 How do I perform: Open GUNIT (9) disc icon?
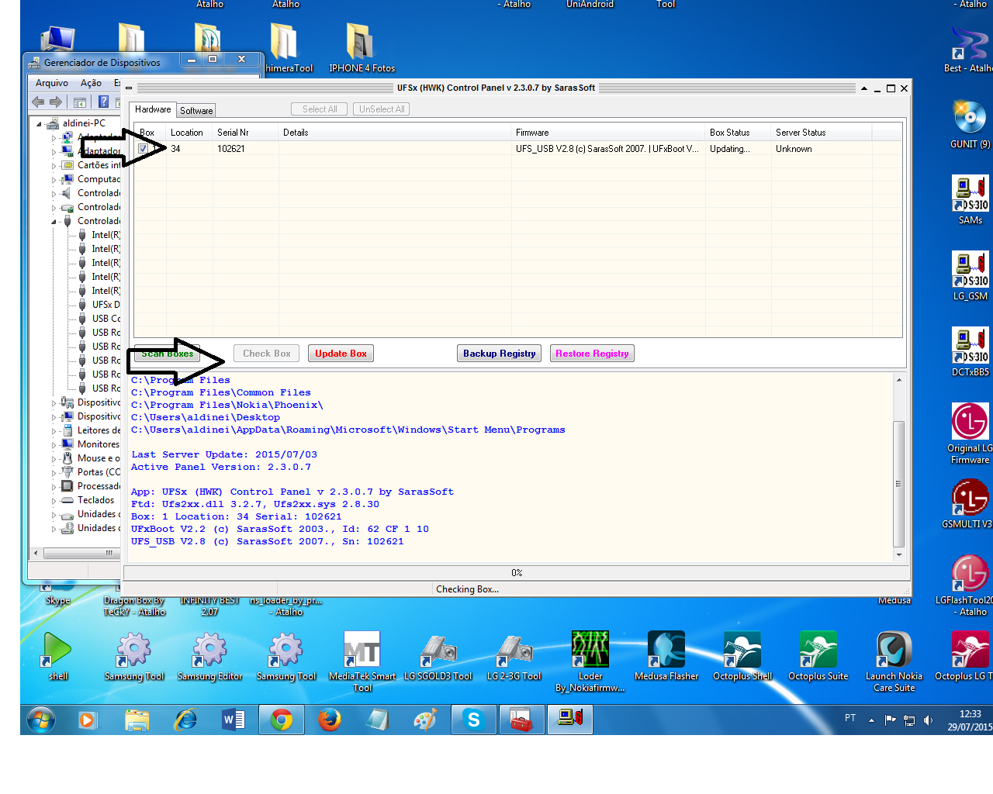(x=970, y=124)
